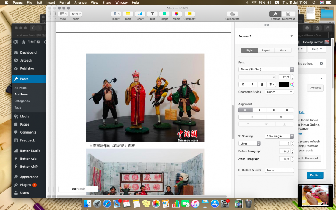Click the Before Paragraph spacing field
The image size is (336, 210).
[285, 151]
